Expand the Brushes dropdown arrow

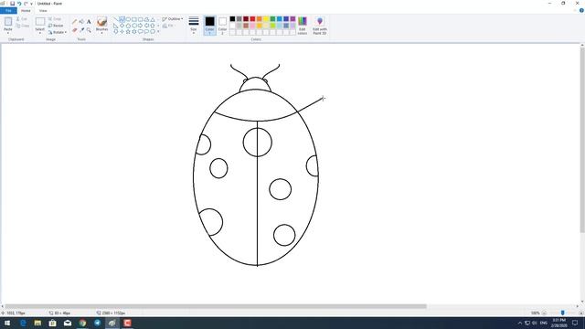click(x=101, y=33)
